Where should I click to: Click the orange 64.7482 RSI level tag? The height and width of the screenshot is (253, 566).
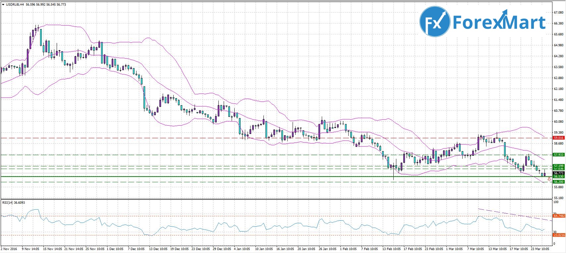559,216
